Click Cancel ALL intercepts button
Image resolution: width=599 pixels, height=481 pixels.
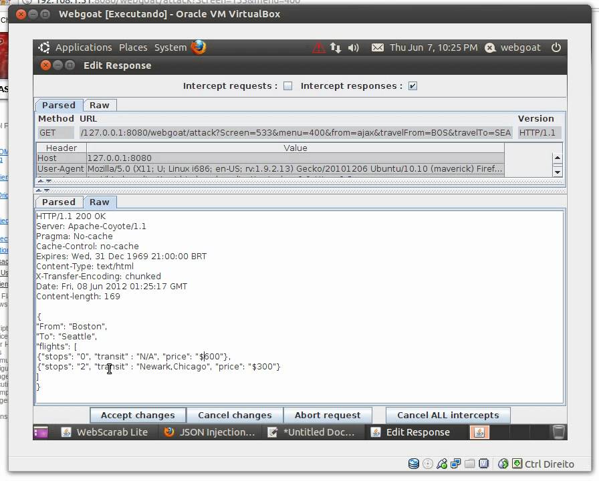point(448,416)
